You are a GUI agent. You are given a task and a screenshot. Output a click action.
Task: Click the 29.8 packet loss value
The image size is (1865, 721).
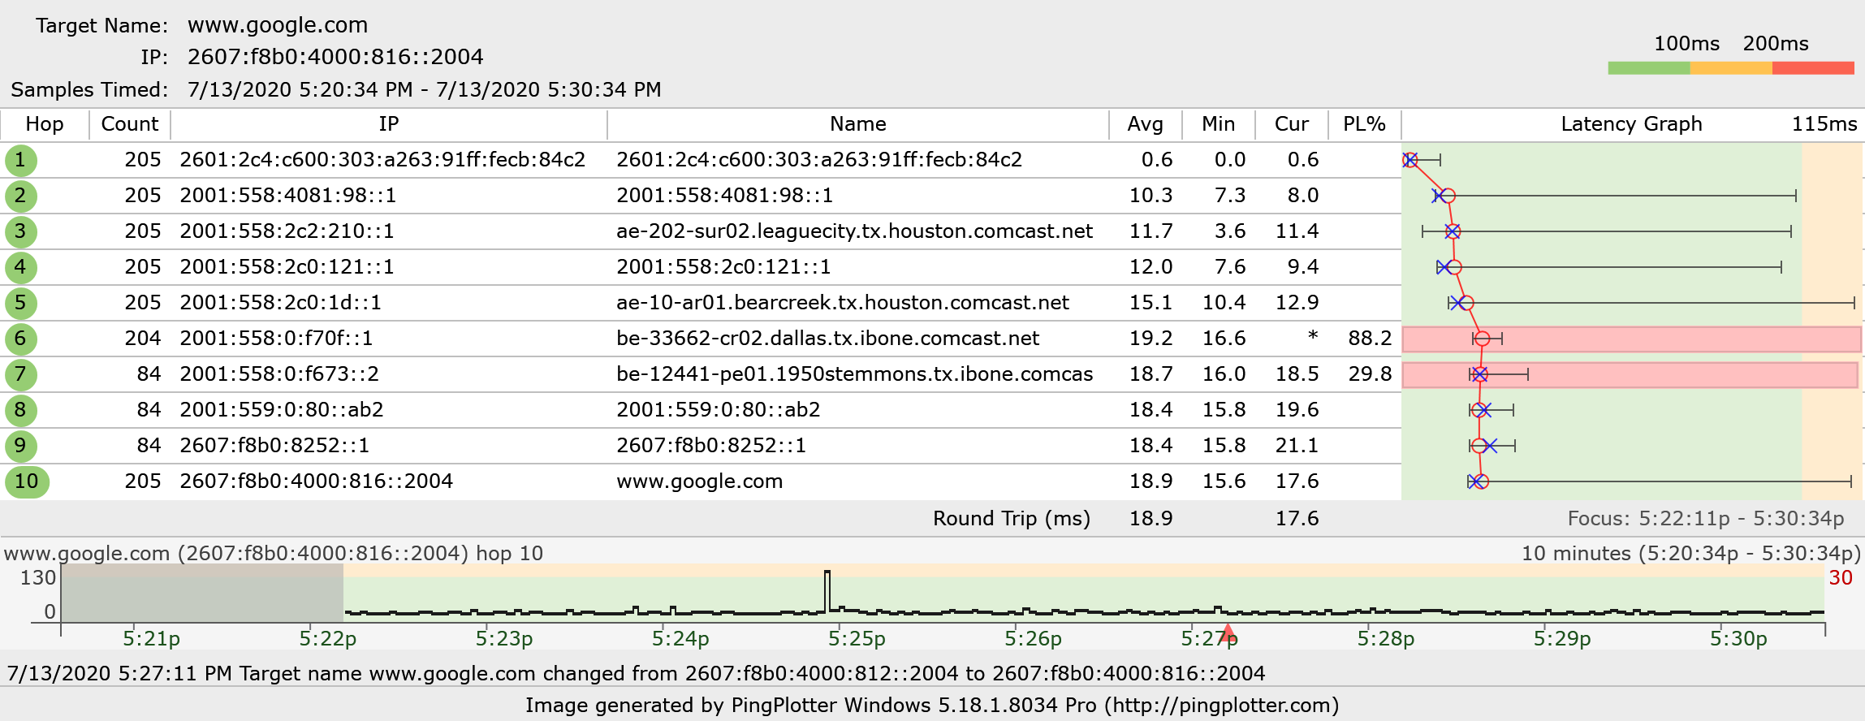[x=1370, y=374]
